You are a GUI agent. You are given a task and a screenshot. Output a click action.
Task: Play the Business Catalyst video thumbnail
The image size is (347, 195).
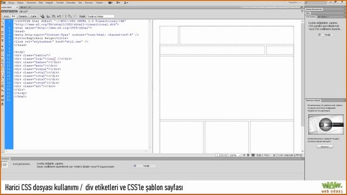[x=325, y=125]
